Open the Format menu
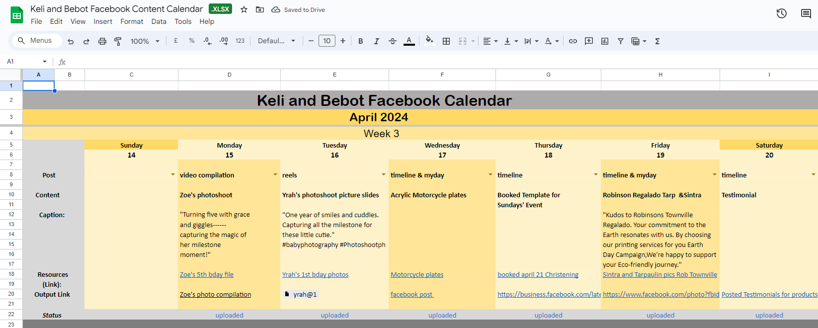Image resolution: width=818 pixels, height=328 pixels. (132, 21)
